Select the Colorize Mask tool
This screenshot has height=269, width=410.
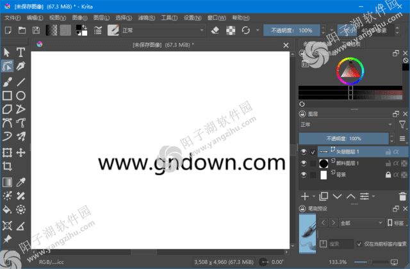pos(7,196)
